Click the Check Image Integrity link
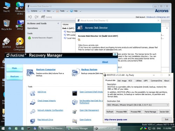175x131 pixels. point(47,101)
